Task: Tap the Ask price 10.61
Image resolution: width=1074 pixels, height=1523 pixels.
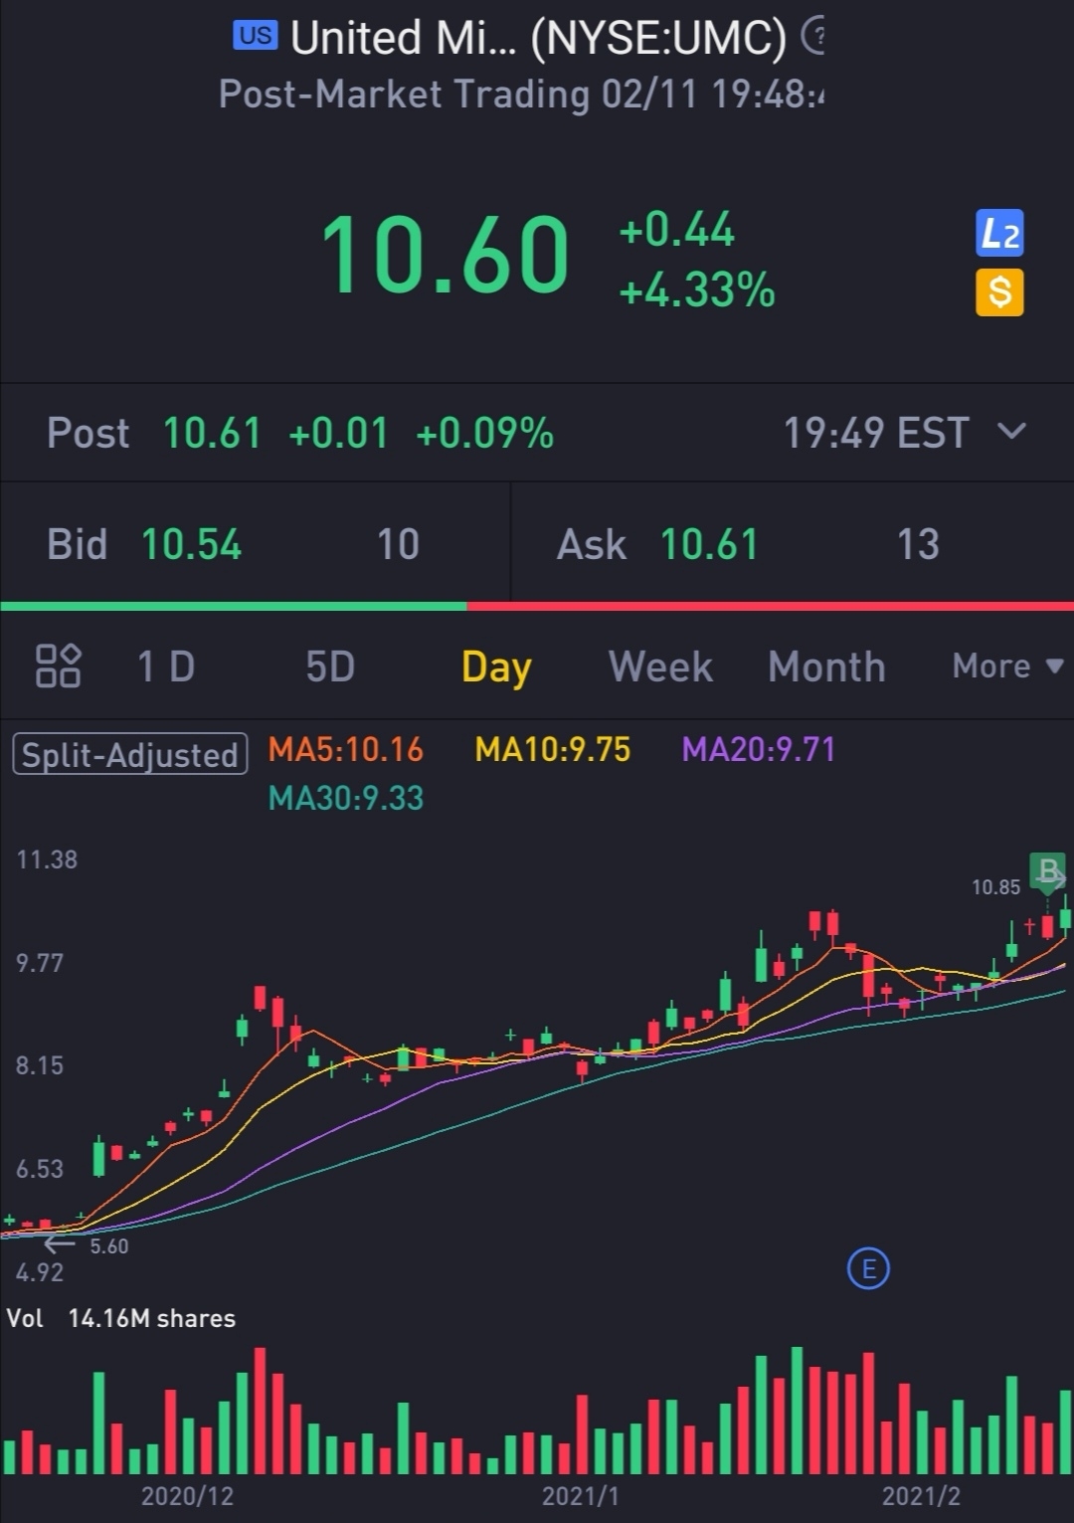Action: pos(709,544)
